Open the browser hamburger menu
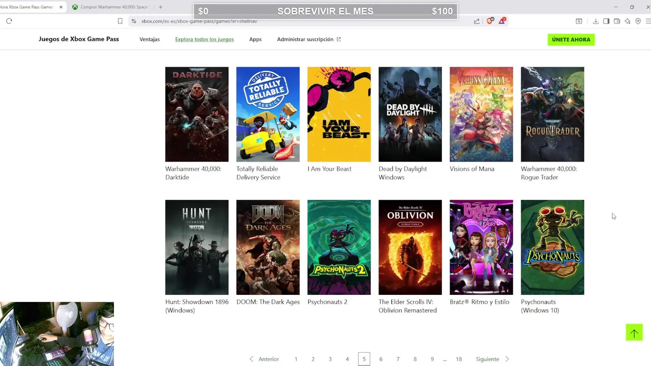The width and height of the screenshot is (651, 366). pos(648,21)
